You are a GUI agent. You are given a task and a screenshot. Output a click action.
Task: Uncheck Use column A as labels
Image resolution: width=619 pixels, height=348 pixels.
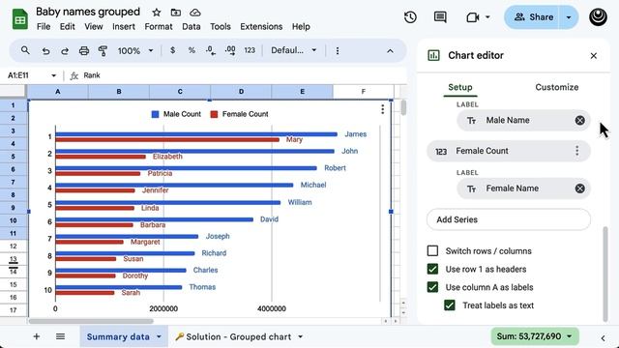(x=432, y=287)
